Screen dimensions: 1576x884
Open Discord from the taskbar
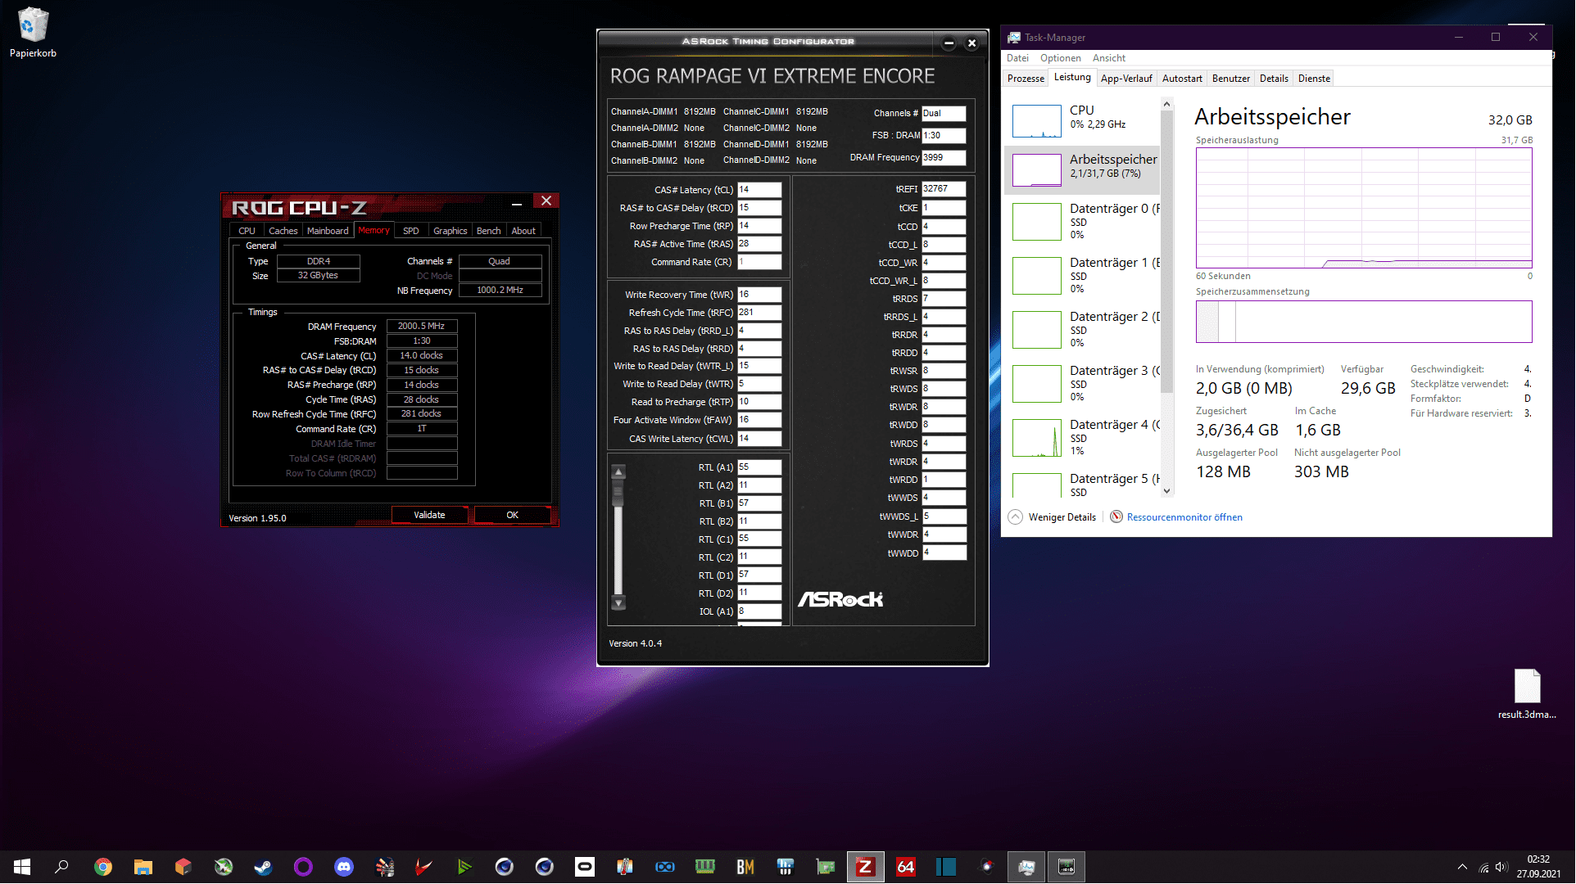(344, 867)
